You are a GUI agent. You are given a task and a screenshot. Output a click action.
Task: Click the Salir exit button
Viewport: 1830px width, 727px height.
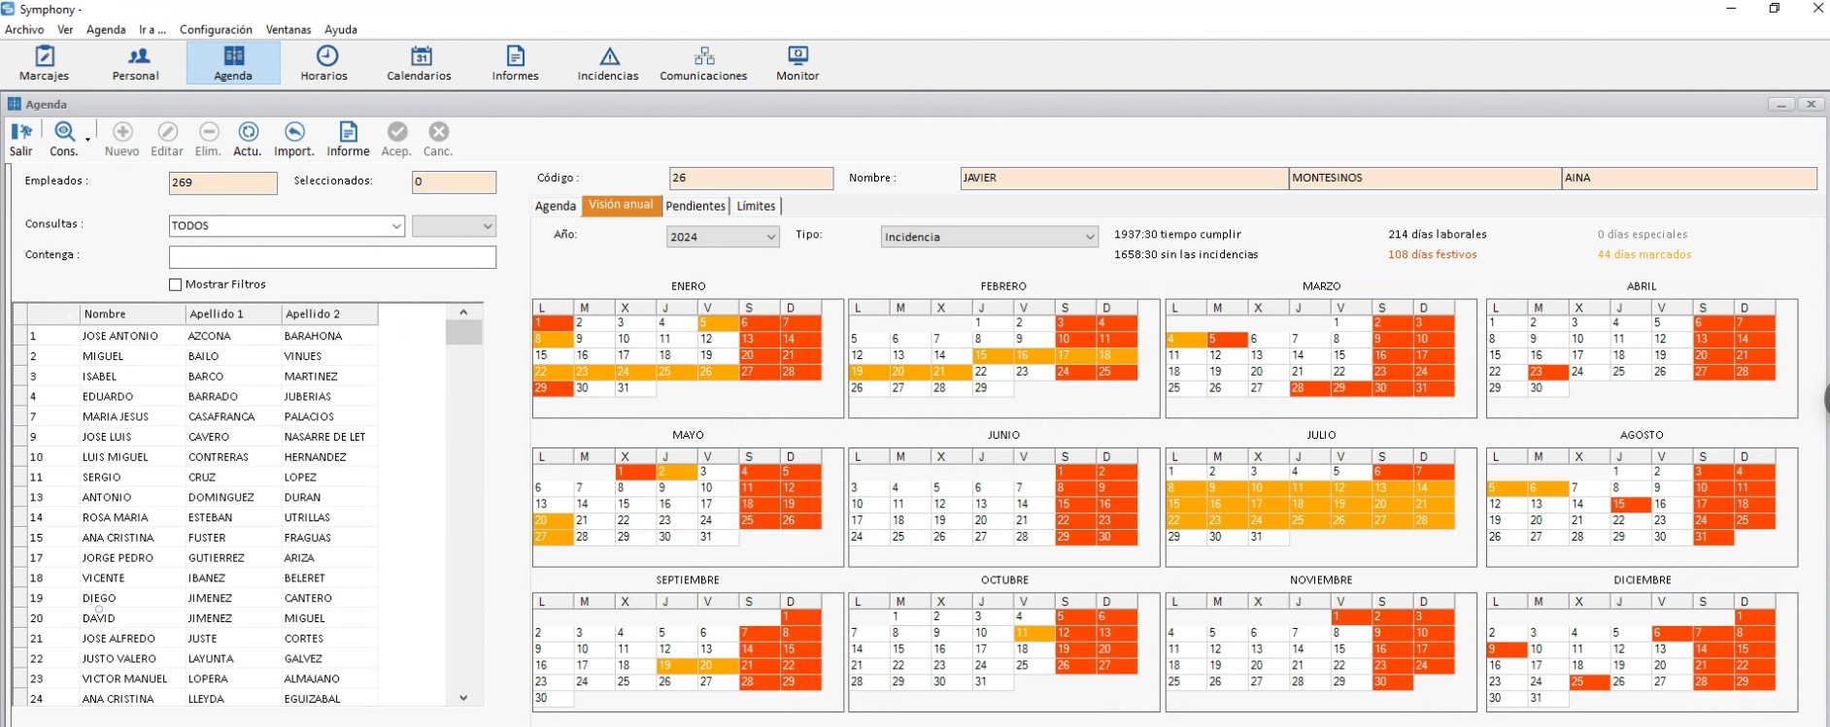point(21,139)
